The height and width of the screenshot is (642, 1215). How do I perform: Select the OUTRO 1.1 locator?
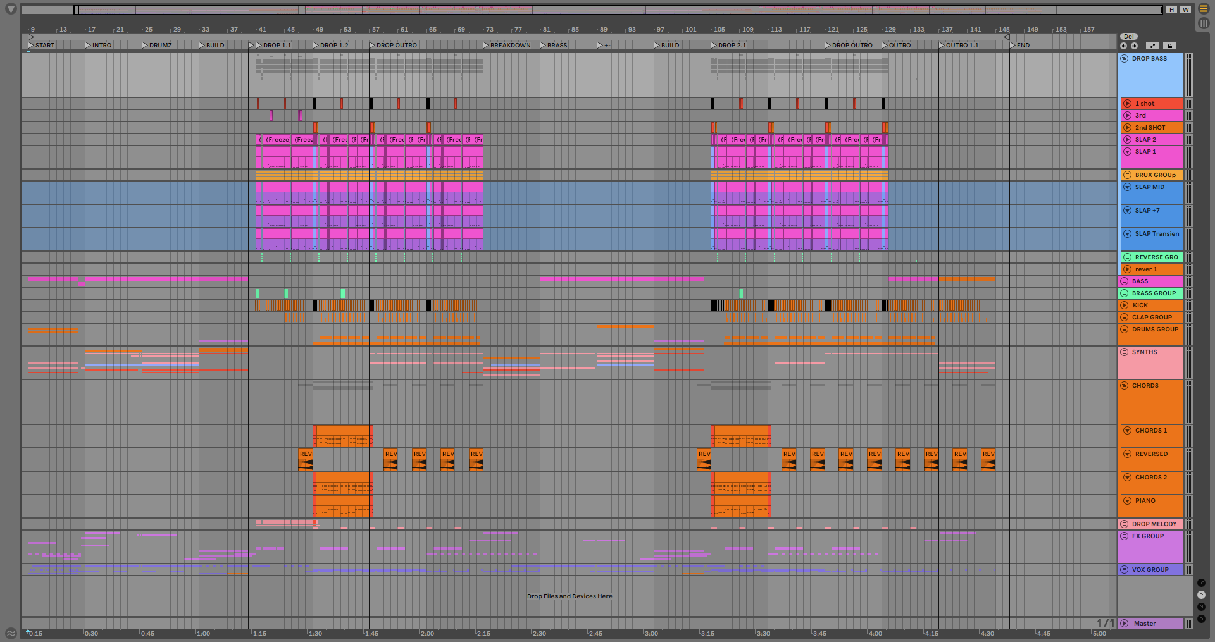click(x=959, y=46)
